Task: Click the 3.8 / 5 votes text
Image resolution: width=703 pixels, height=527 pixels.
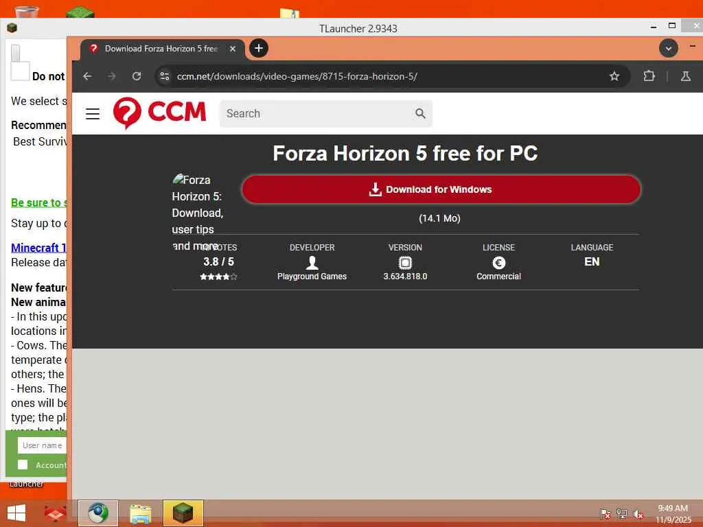Action: pos(218,261)
